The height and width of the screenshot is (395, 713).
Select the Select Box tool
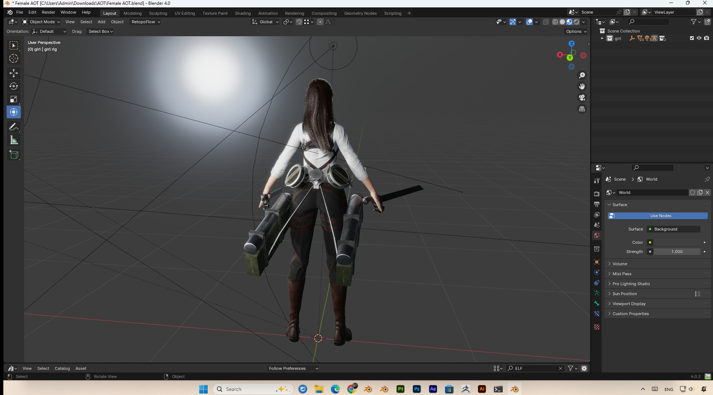14,45
